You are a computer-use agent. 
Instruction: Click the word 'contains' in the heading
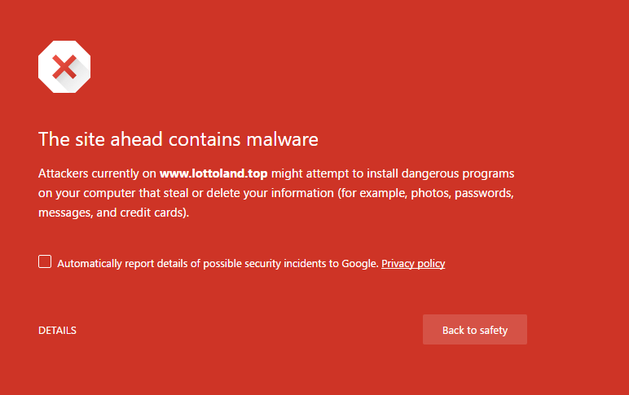[x=205, y=139]
